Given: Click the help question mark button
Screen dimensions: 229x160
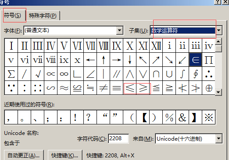Looking at the screenshot, I should tap(218, 2).
